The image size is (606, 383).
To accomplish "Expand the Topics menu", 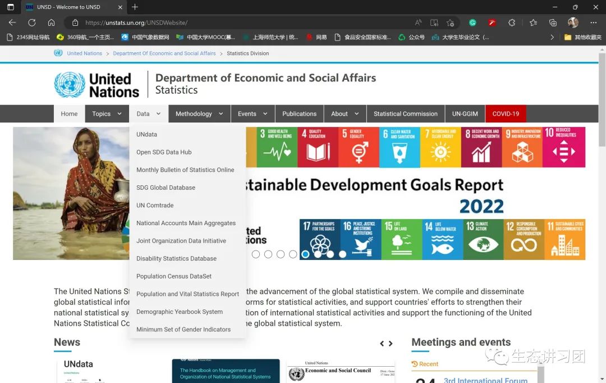I will (x=107, y=114).
